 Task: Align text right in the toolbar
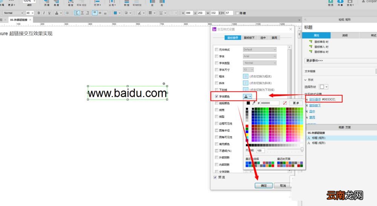pos(87,13)
